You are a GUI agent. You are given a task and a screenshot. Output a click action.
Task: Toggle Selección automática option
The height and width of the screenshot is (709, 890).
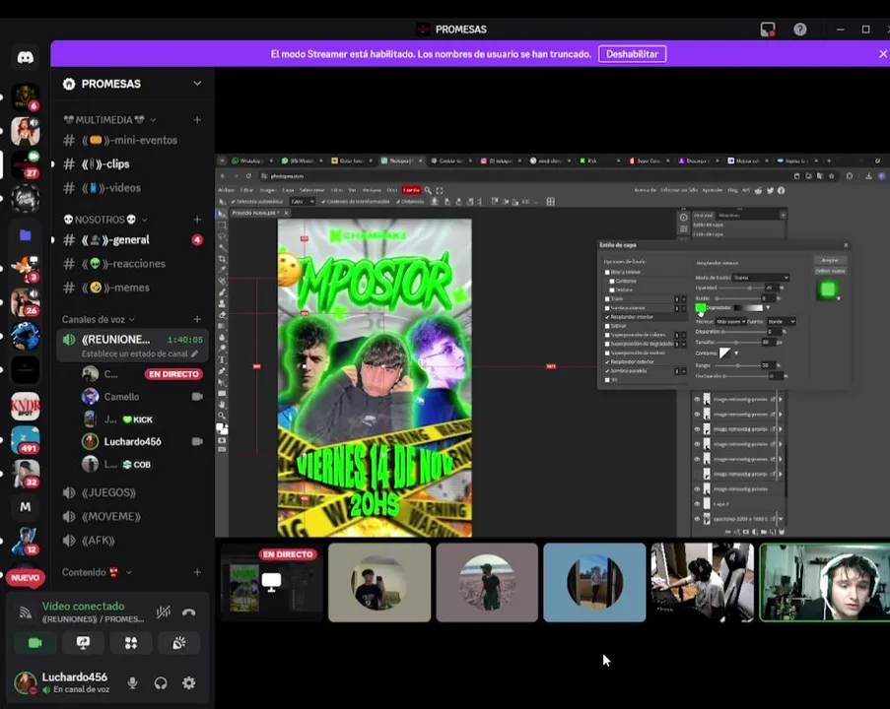(x=256, y=201)
